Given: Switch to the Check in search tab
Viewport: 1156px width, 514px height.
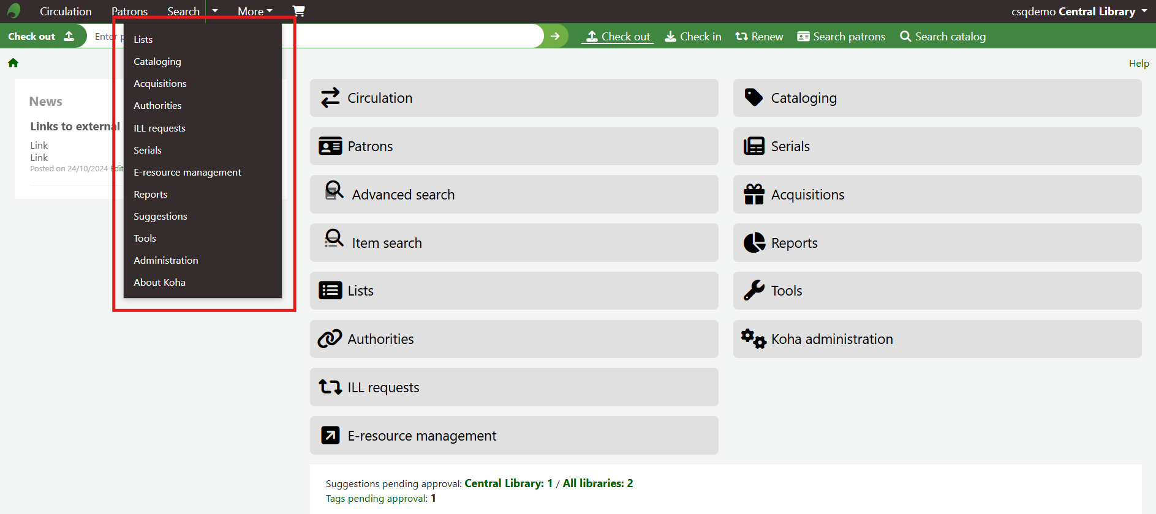Looking at the screenshot, I should pyautogui.click(x=693, y=37).
